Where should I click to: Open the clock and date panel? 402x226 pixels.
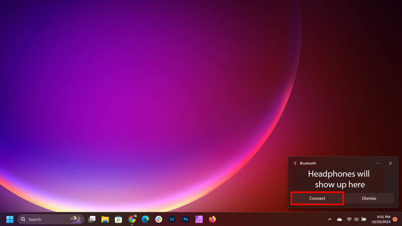381,219
